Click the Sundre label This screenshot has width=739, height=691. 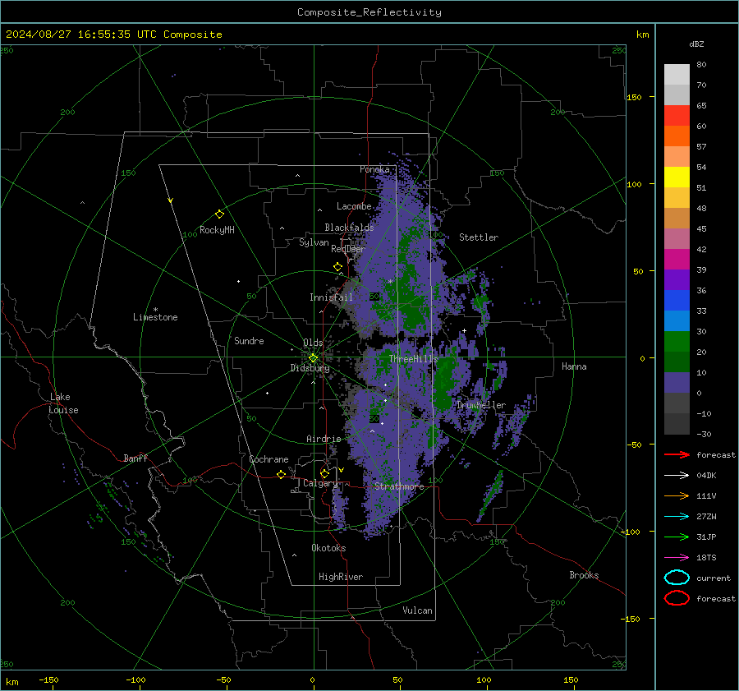point(249,341)
